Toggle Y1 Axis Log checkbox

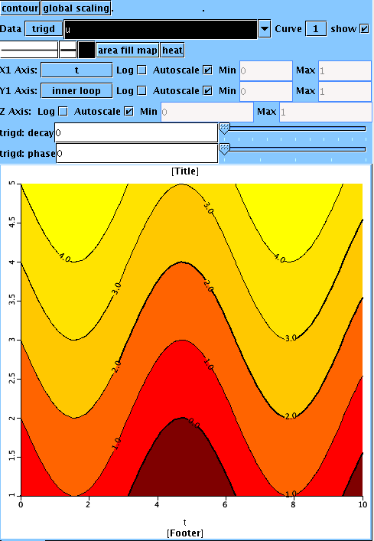coord(141,91)
